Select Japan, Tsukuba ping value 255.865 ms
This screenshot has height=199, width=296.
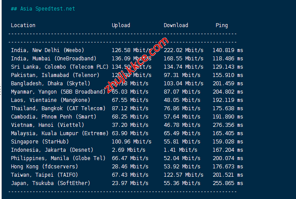coord(228,183)
